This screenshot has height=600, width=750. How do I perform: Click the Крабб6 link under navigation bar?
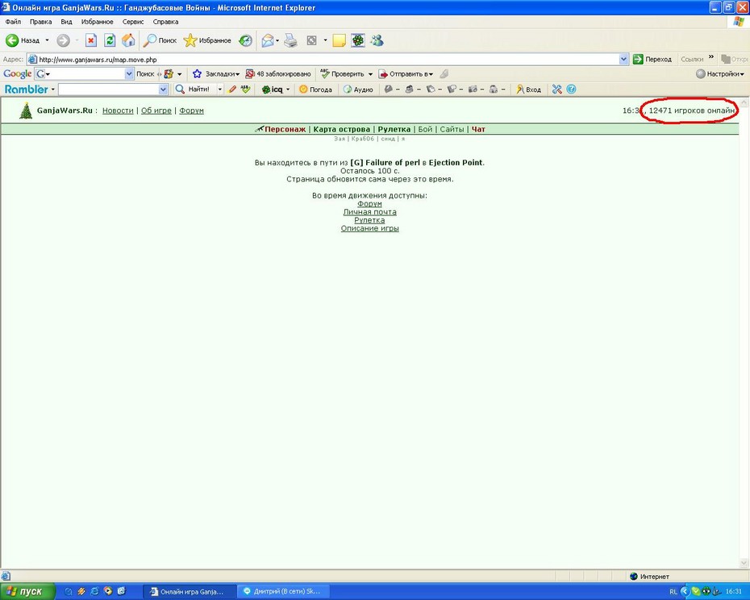click(x=363, y=139)
